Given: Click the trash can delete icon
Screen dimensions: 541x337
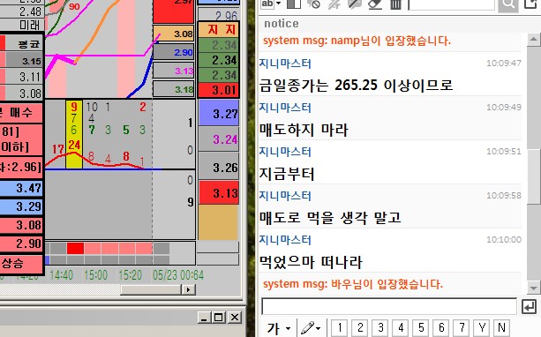Looking at the screenshot, I should coord(395,4).
